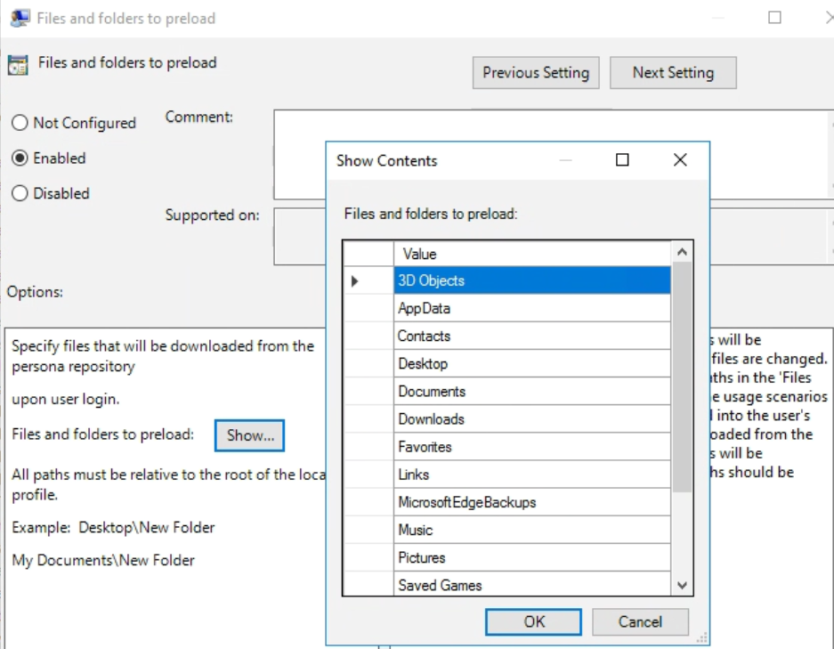Screen dimensions: 834x649
Task: Click the scrollbar down arrow in Show Contents
Action: (681, 585)
